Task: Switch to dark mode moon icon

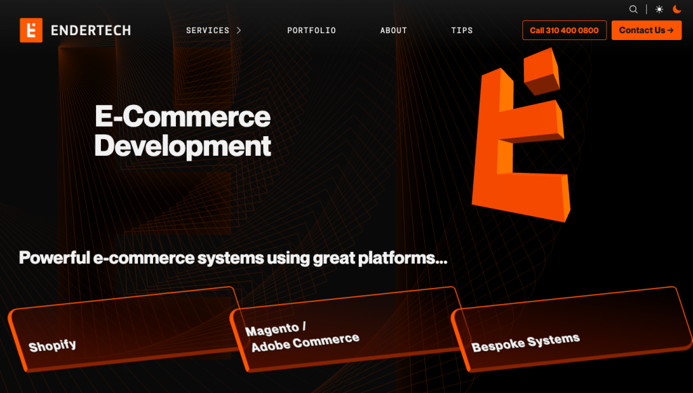Action: pyautogui.click(x=677, y=9)
